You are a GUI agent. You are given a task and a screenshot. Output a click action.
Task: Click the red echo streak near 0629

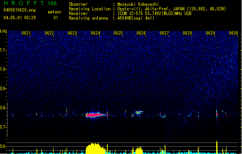217,114
